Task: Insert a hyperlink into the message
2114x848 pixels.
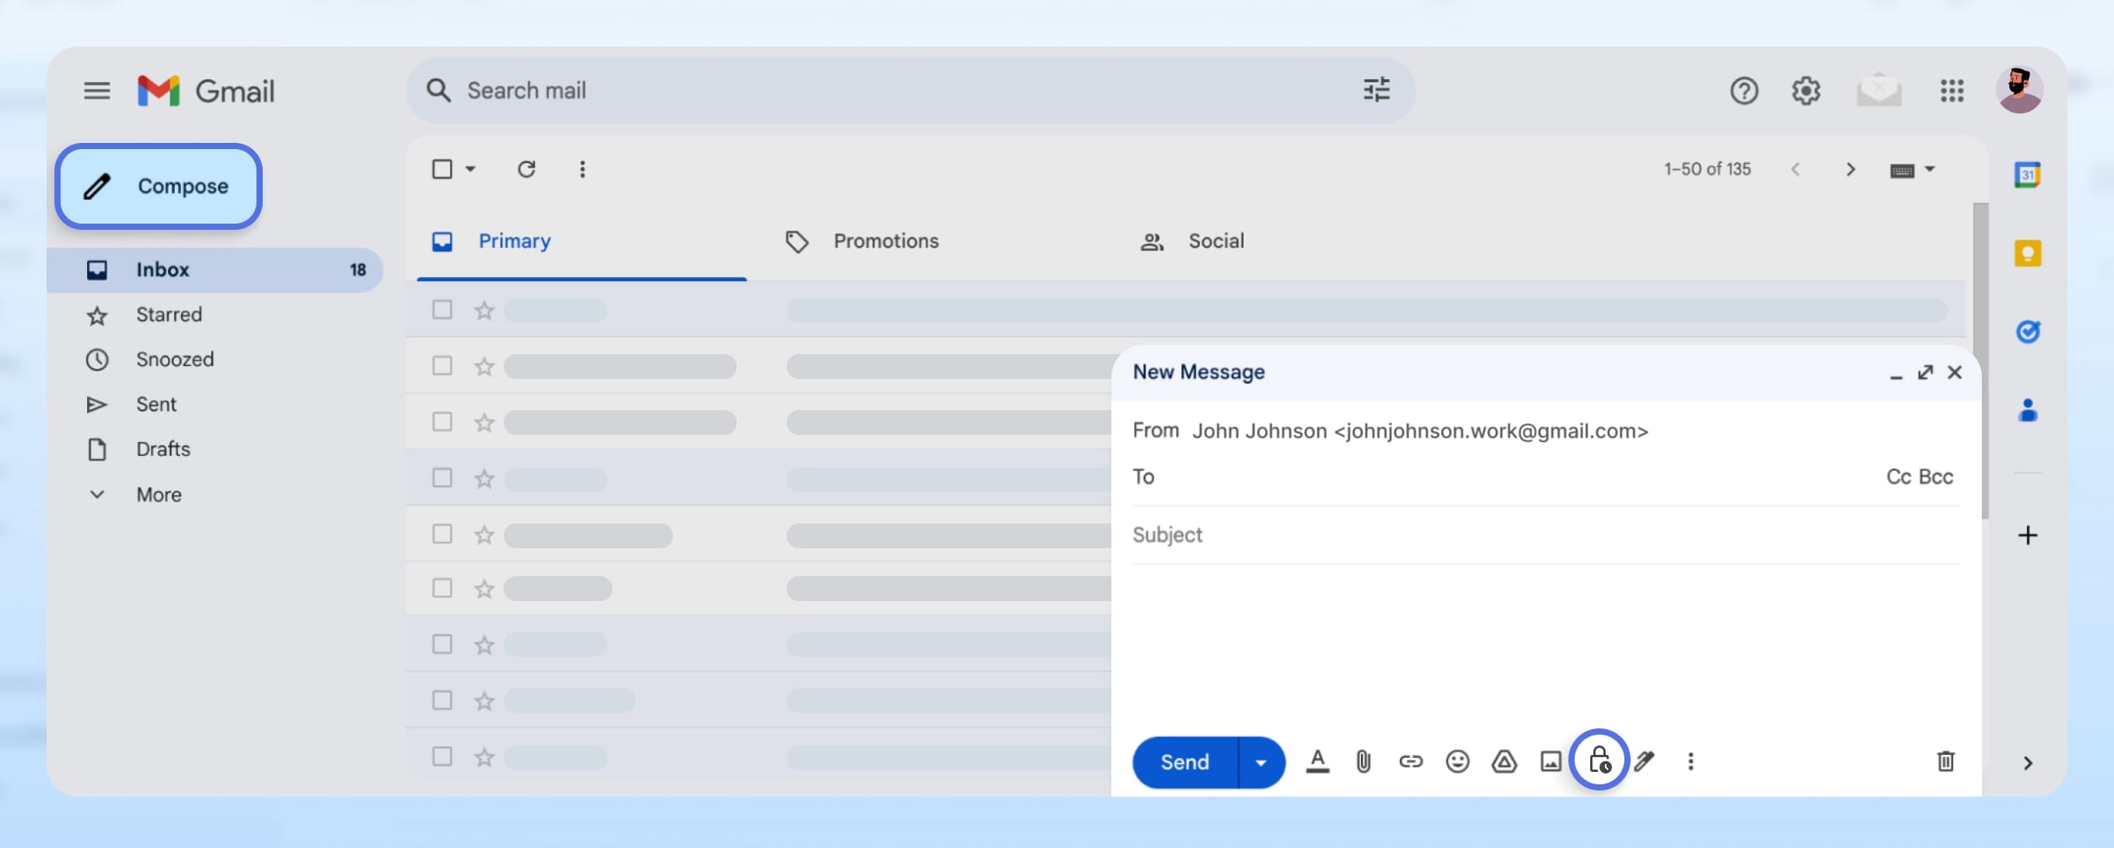Action: coord(1411,761)
